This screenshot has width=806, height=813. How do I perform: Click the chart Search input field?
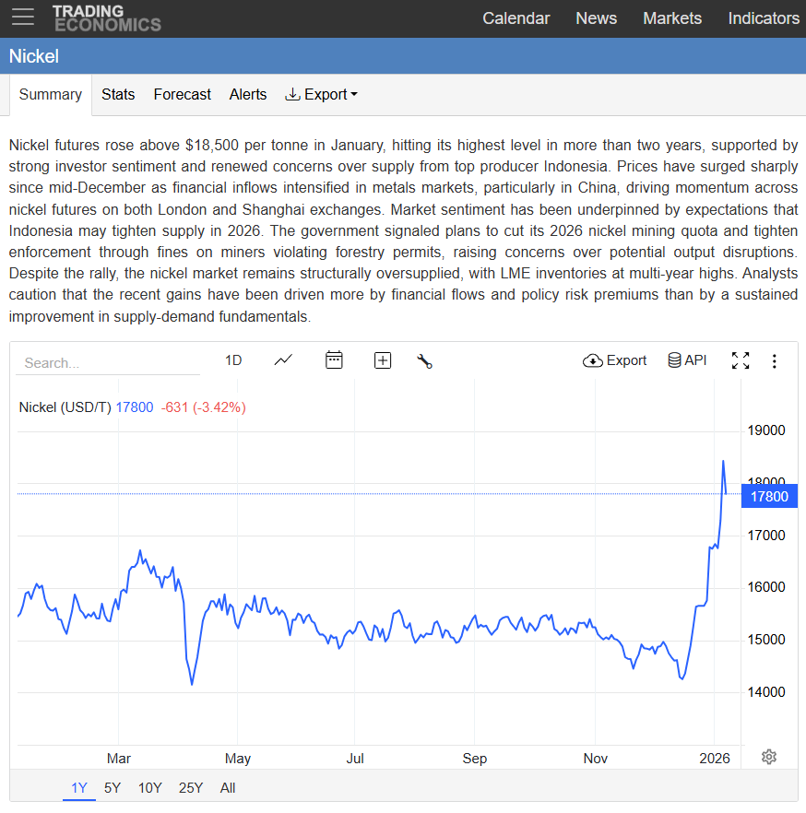click(x=107, y=363)
